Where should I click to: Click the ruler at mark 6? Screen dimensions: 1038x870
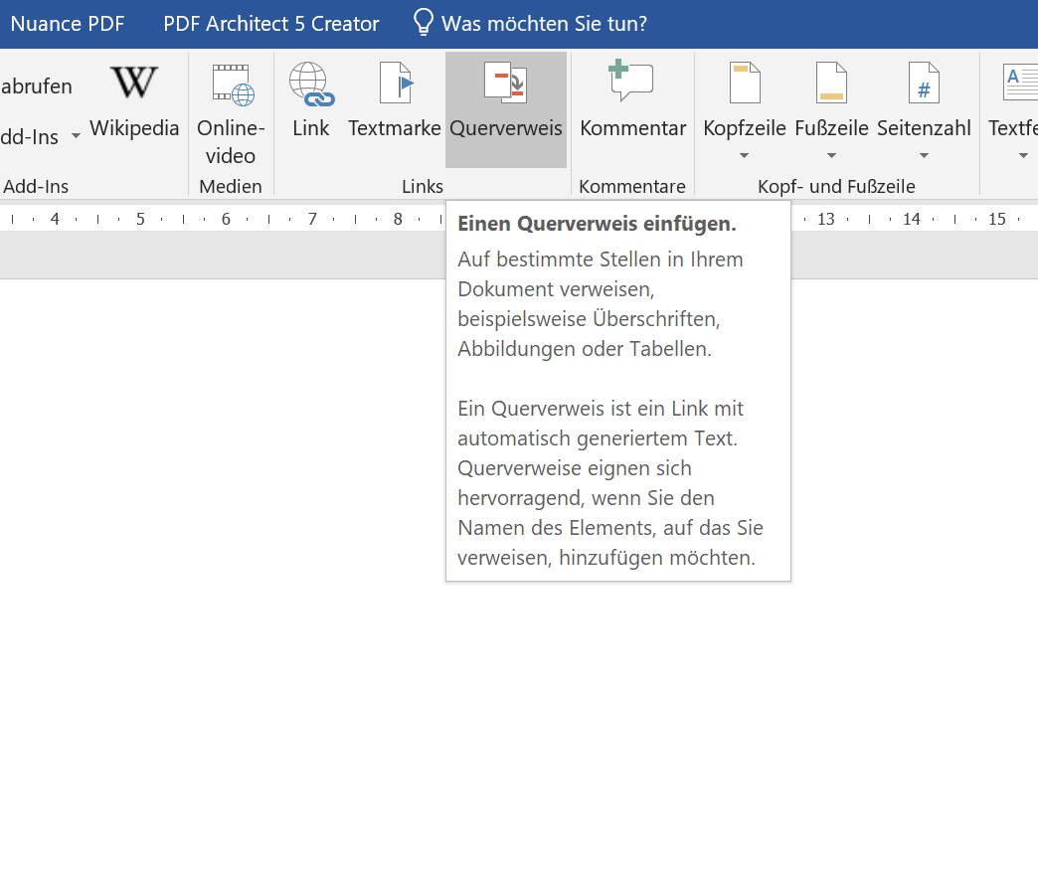[226, 219]
